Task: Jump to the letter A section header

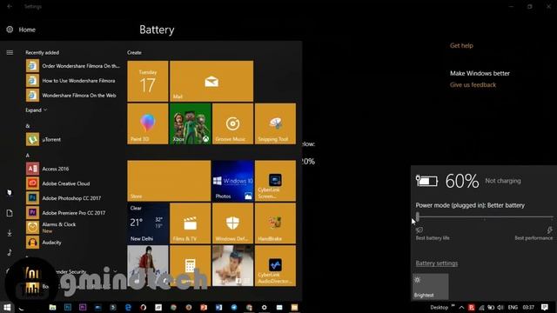Action: point(27,156)
